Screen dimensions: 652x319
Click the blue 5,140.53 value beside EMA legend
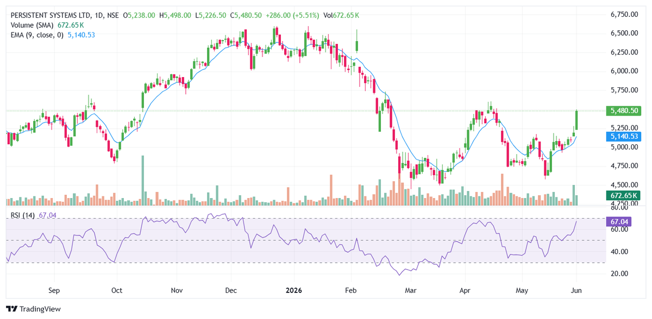81,35
